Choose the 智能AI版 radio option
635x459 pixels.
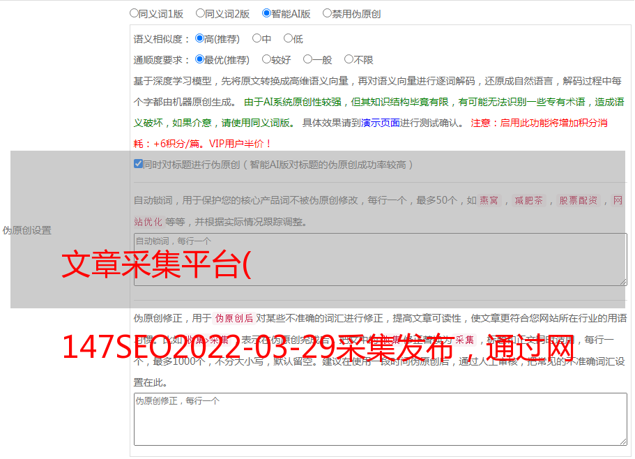tap(266, 13)
